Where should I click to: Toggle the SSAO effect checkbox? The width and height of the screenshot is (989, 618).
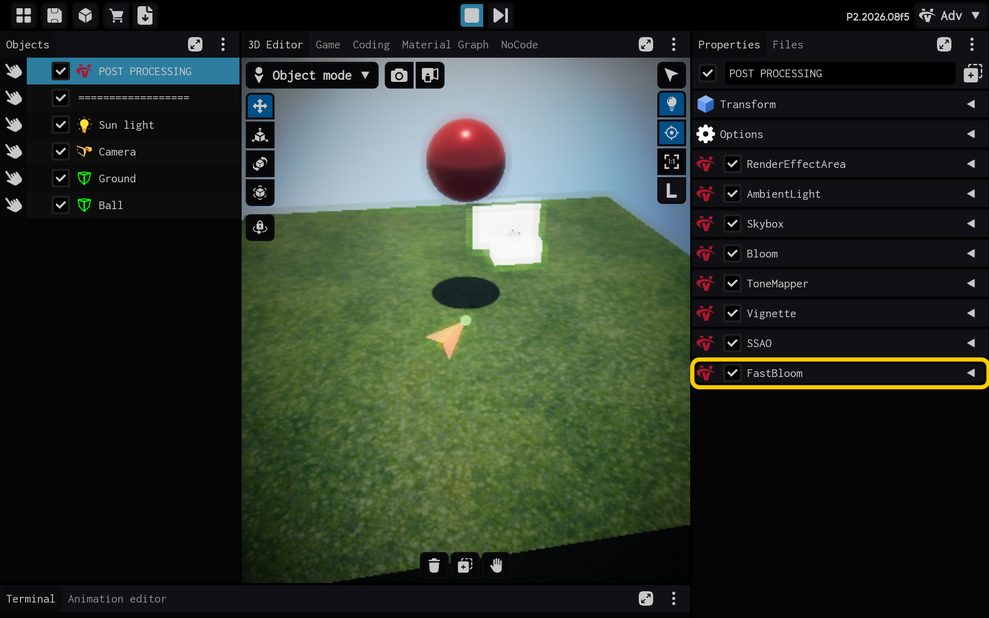coord(732,343)
